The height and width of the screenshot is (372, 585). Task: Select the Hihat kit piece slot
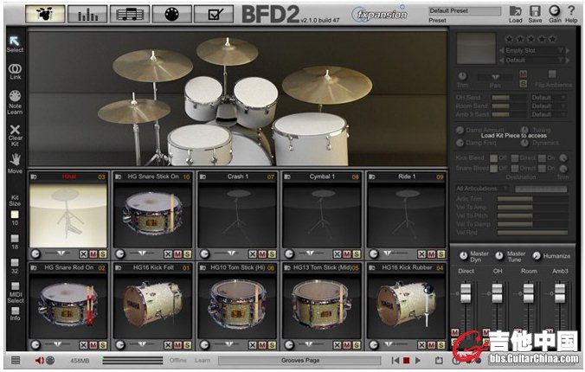coord(68,215)
